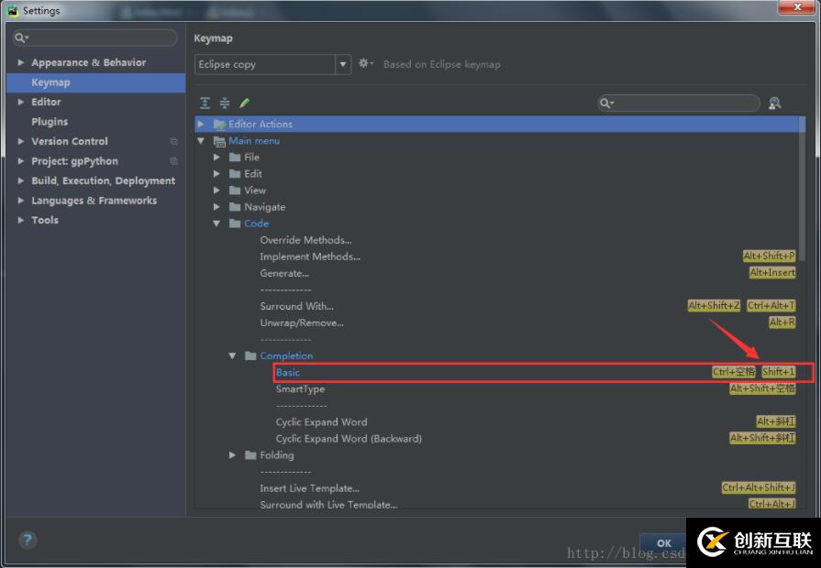Click the Expand All keymap toolbar icon
The image size is (821, 568).
(x=205, y=103)
